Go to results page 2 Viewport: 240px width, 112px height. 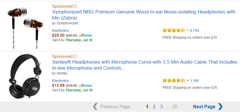[x=154, y=107]
